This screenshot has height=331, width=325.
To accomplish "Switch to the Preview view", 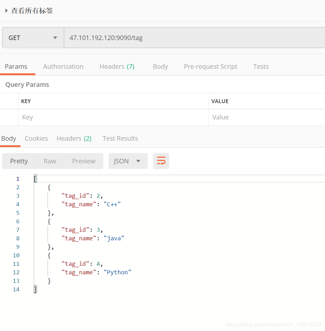I will tap(84, 161).
